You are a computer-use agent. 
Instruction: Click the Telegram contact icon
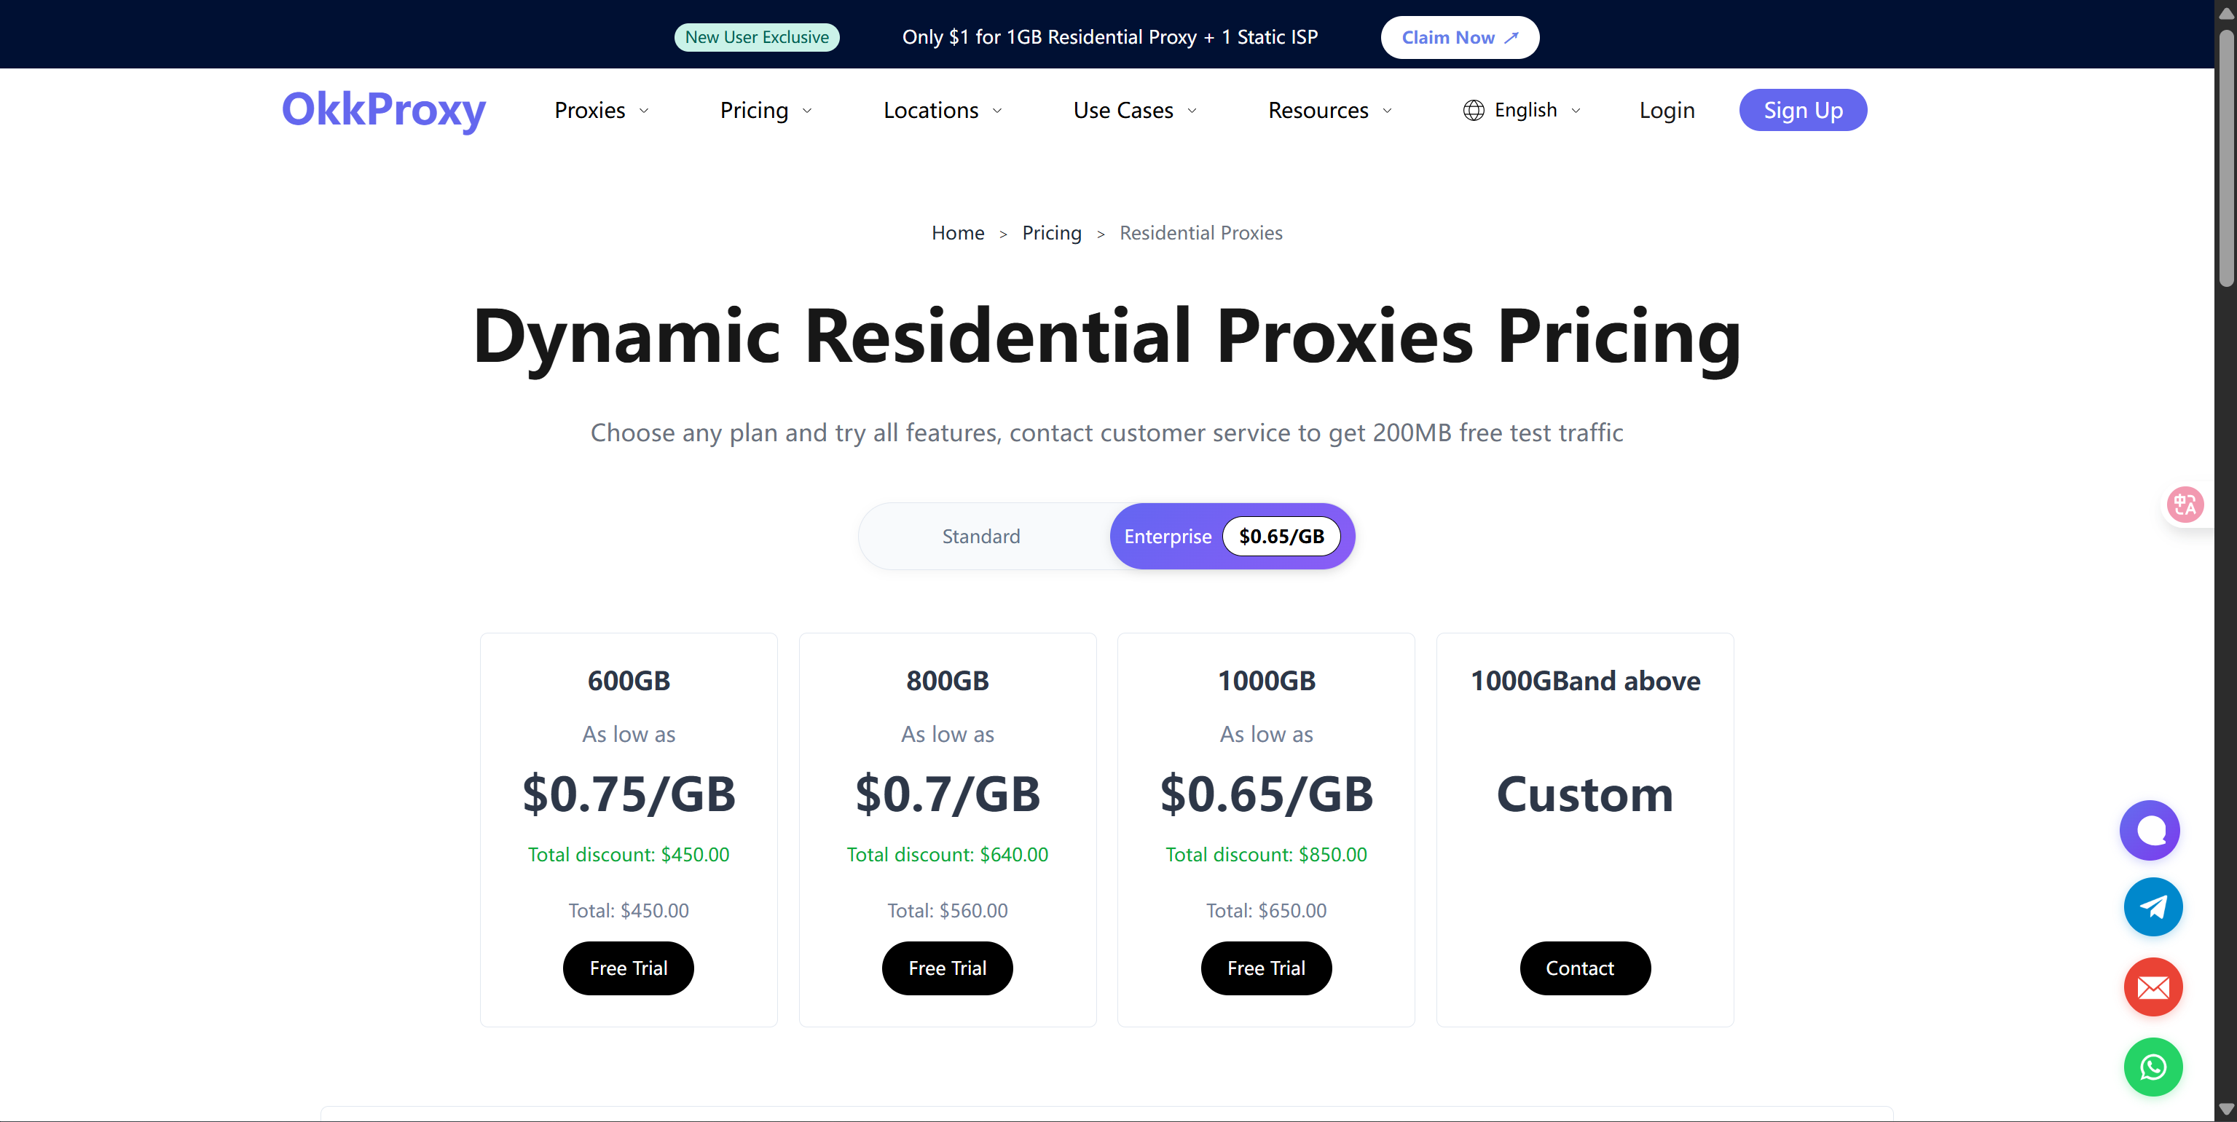tap(2153, 906)
